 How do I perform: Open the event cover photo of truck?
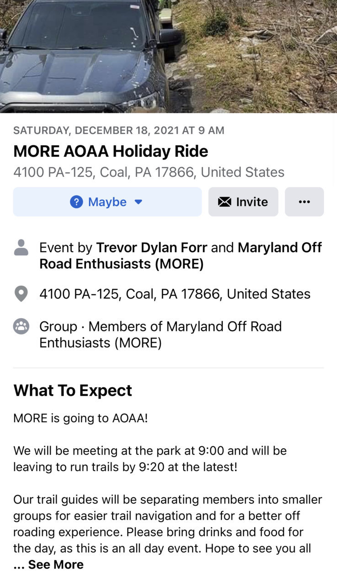point(168,56)
